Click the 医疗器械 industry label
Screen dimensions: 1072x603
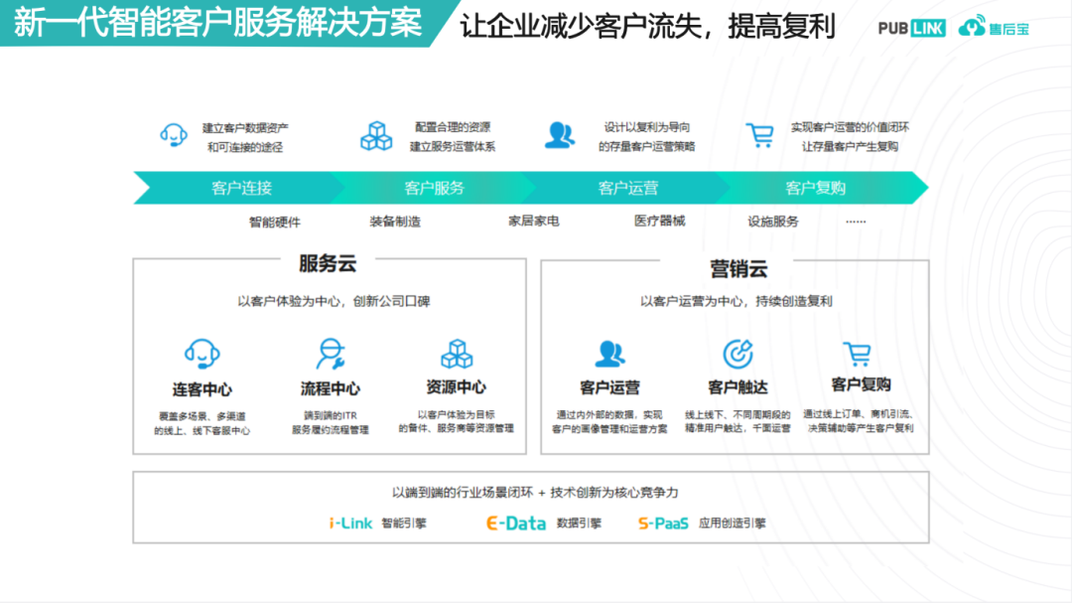(x=659, y=221)
